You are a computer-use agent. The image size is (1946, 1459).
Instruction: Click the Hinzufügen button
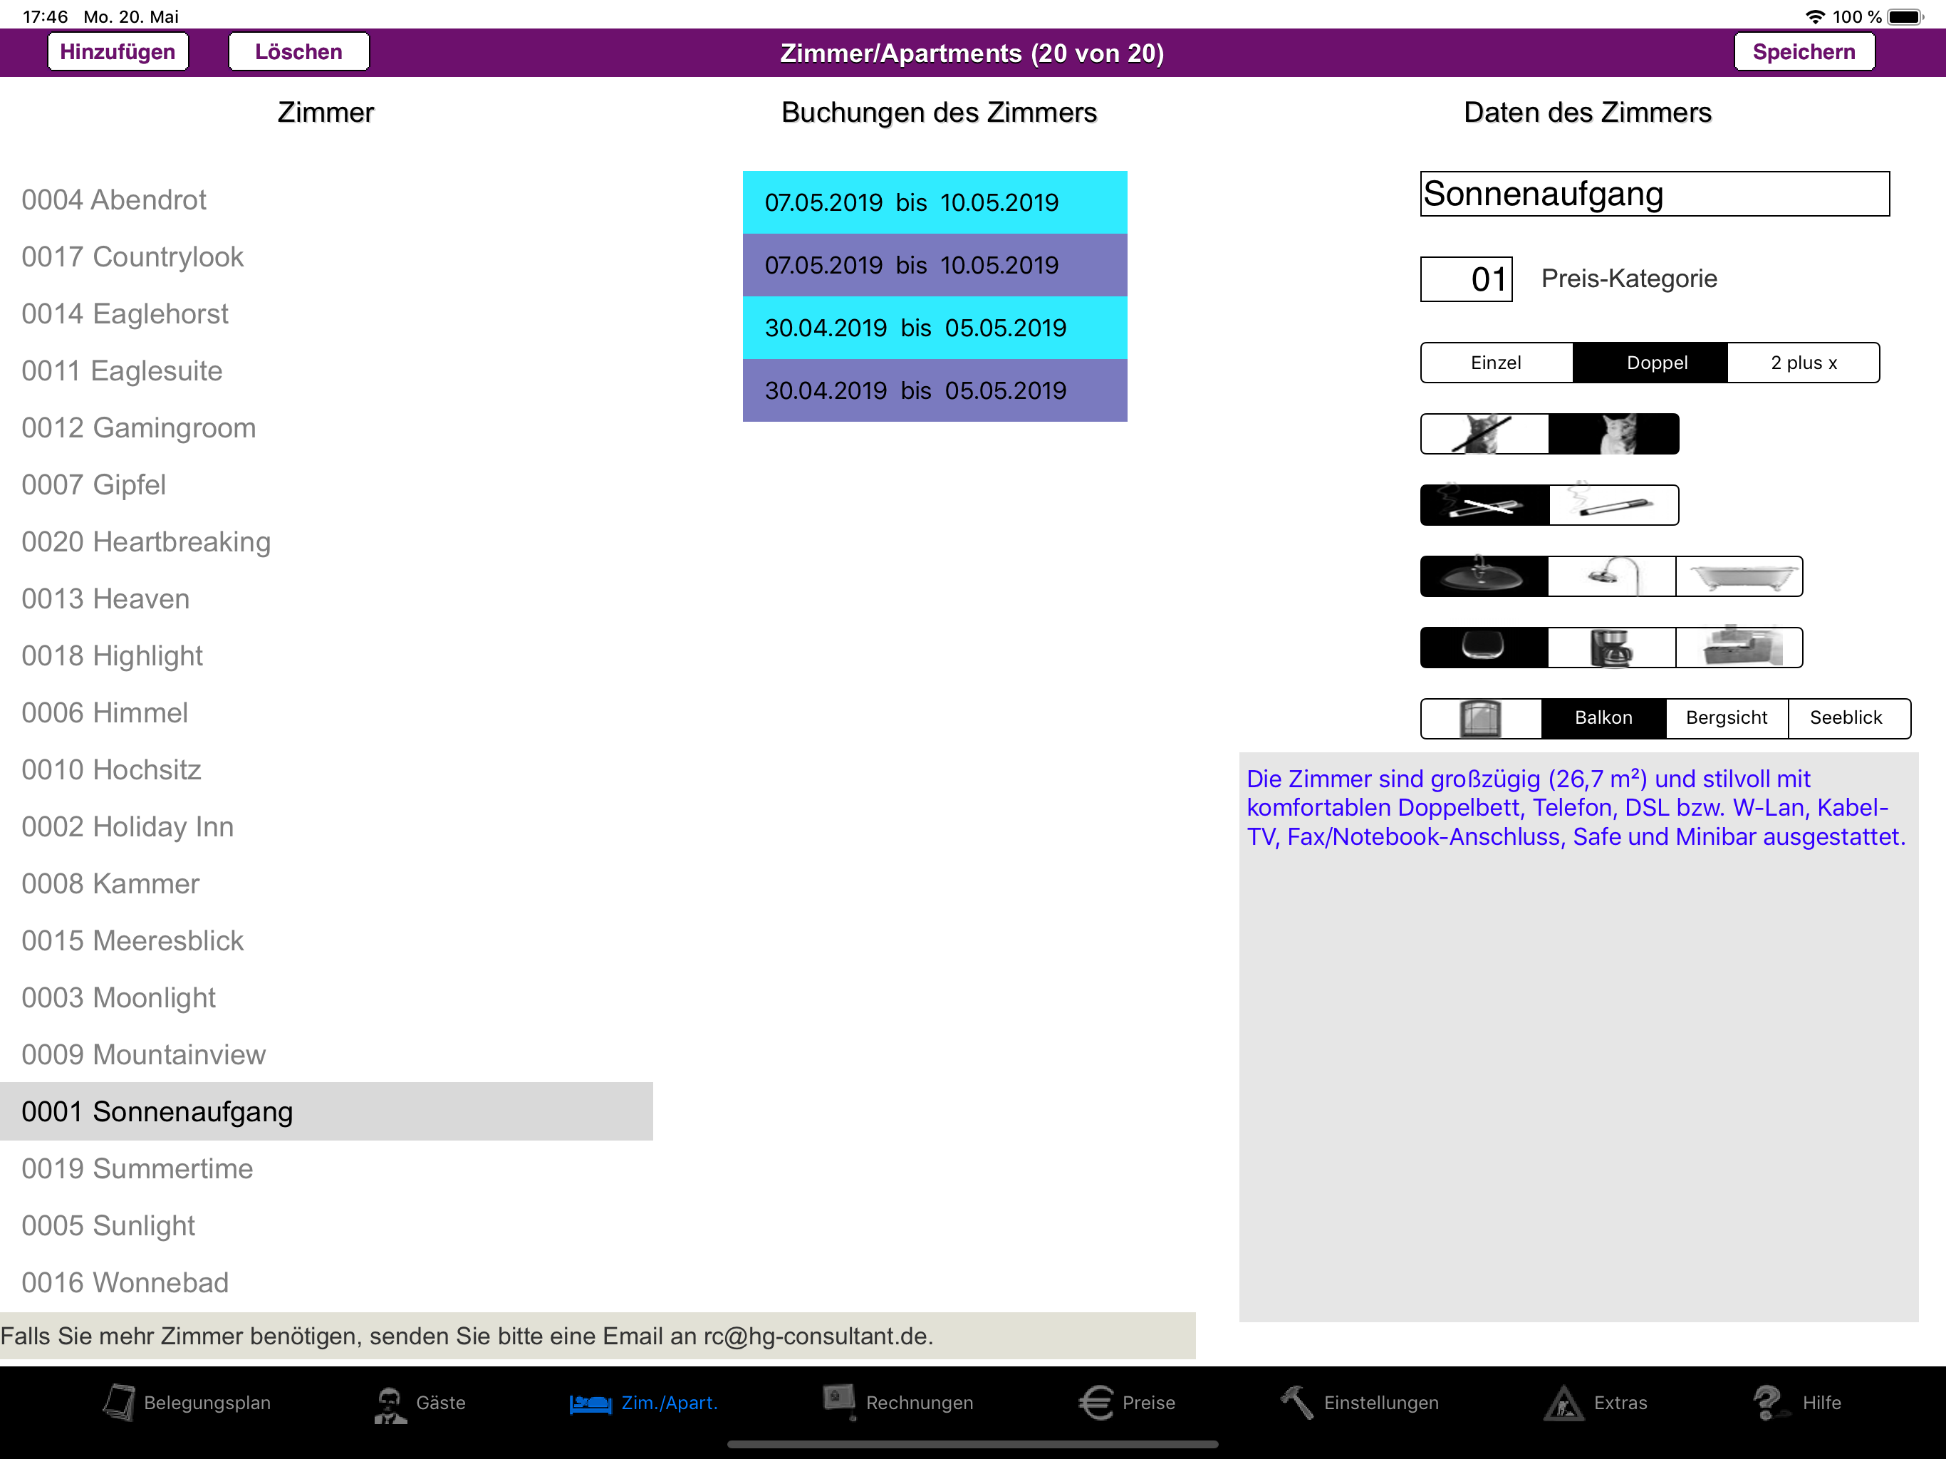tap(118, 52)
